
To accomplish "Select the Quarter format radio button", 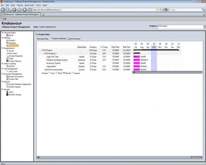I will pos(73,73).
